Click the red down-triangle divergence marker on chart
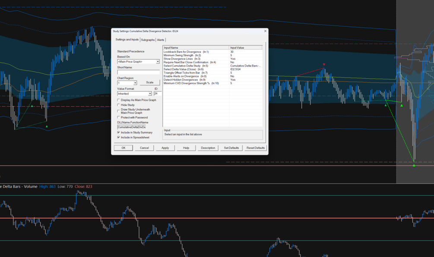The width and height of the screenshot is (434, 257). coord(324,64)
